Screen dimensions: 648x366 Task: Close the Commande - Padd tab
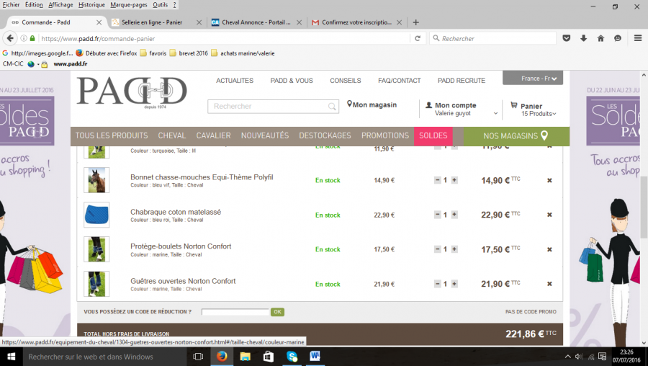coord(99,22)
